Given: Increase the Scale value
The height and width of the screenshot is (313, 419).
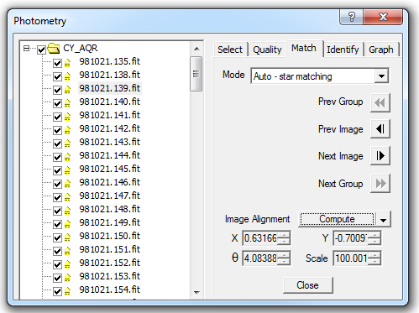Looking at the screenshot, I should coord(374,255).
